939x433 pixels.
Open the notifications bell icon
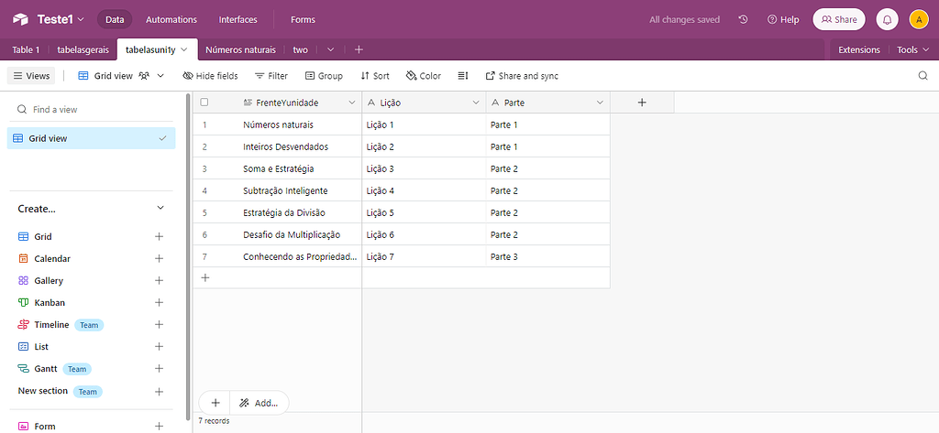tap(888, 19)
